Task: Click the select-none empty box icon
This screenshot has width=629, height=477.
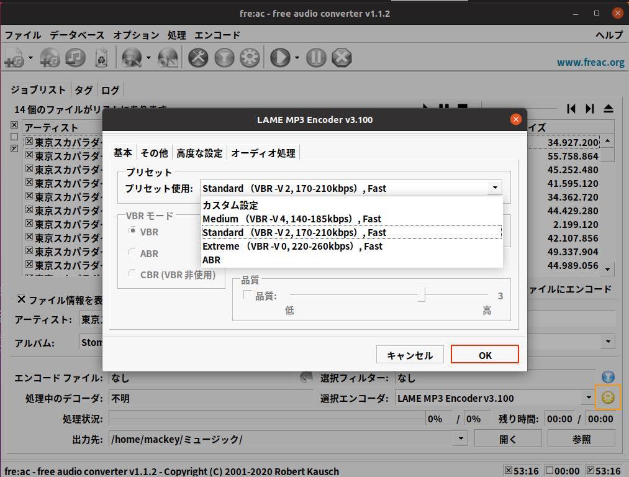Action: click(14, 137)
